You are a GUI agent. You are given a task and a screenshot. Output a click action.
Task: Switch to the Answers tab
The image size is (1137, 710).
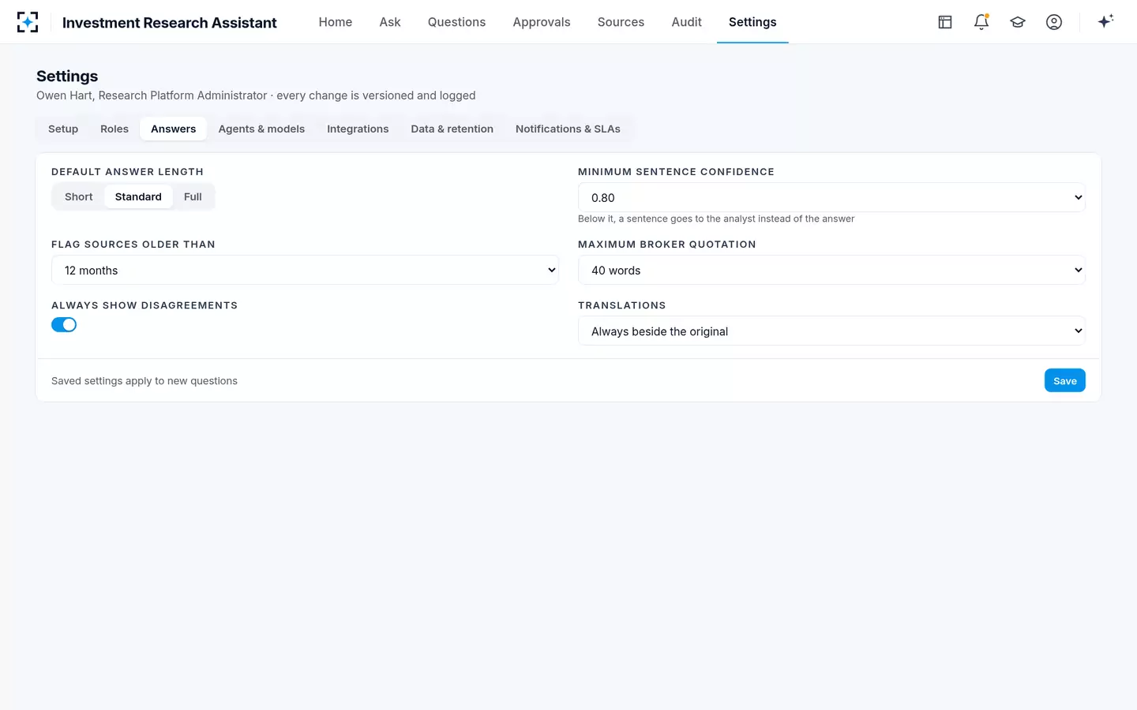click(173, 129)
